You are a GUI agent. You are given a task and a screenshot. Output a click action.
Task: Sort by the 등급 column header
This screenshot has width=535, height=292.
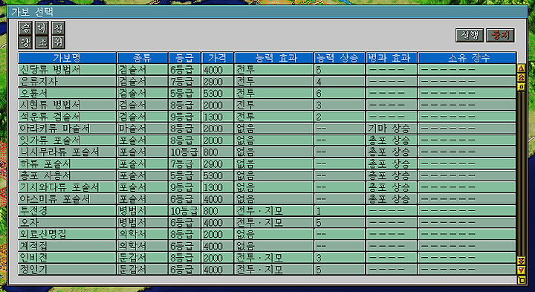coord(184,58)
